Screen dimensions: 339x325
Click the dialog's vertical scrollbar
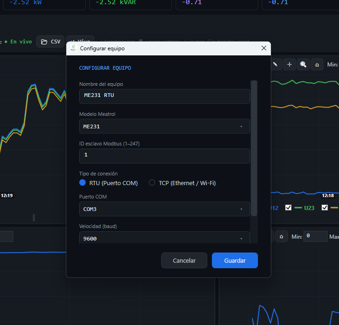click(x=254, y=148)
